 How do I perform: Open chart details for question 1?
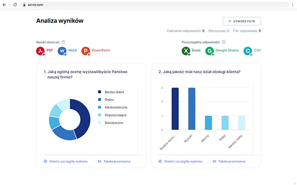(x=66, y=162)
